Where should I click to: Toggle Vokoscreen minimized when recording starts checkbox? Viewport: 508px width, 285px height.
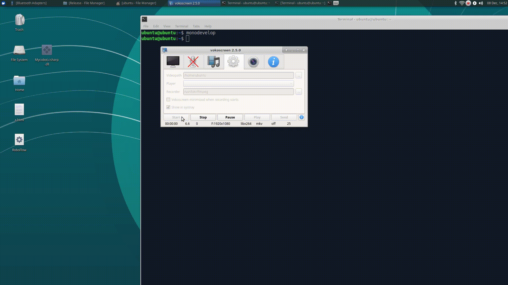[168, 99]
